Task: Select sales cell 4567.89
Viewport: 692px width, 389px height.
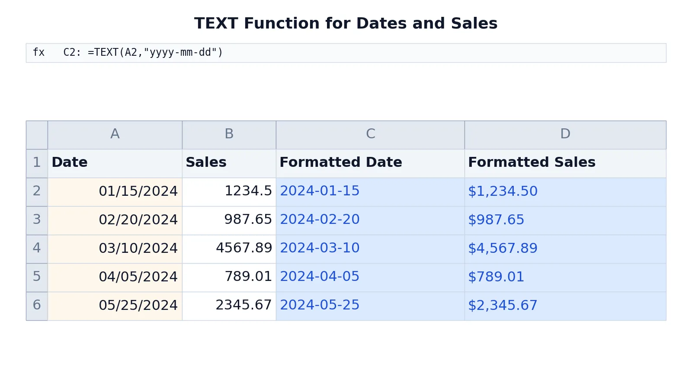Action: pyautogui.click(x=229, y=249)
